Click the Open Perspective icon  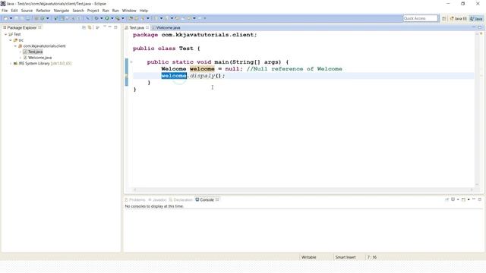click(443, 18)
